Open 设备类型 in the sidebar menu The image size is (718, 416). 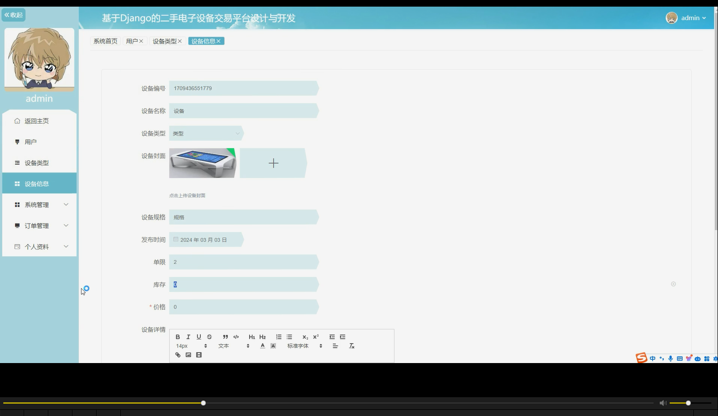tap(39, 163)
